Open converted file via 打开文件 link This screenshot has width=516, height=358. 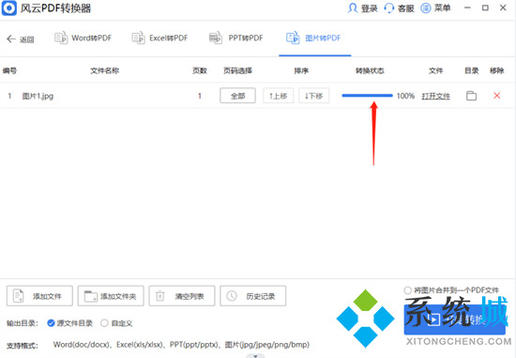[435, 96]
